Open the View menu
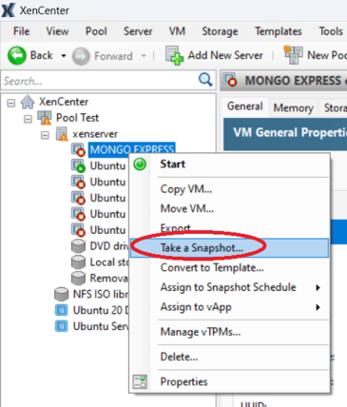The image size is (347, 407). pos(57,31)
